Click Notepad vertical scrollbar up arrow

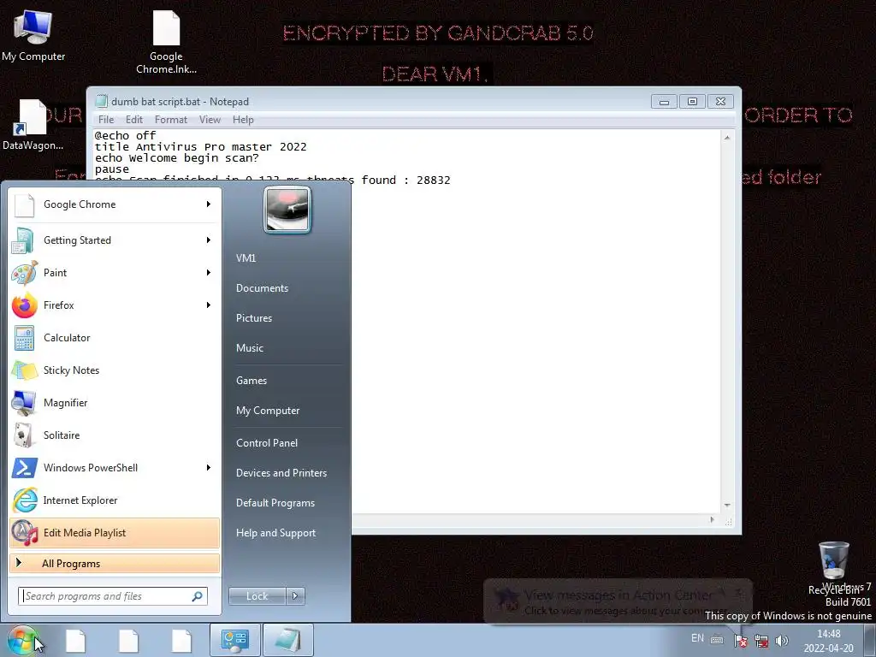pos(727,138)
